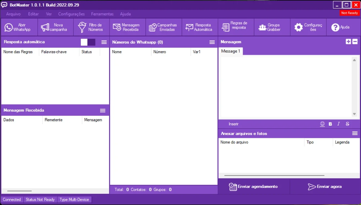Add new message tab with plus icon

(x=348, y=42)
